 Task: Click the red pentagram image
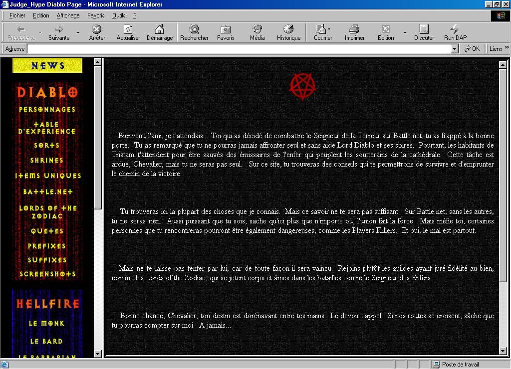click(303, 86)
